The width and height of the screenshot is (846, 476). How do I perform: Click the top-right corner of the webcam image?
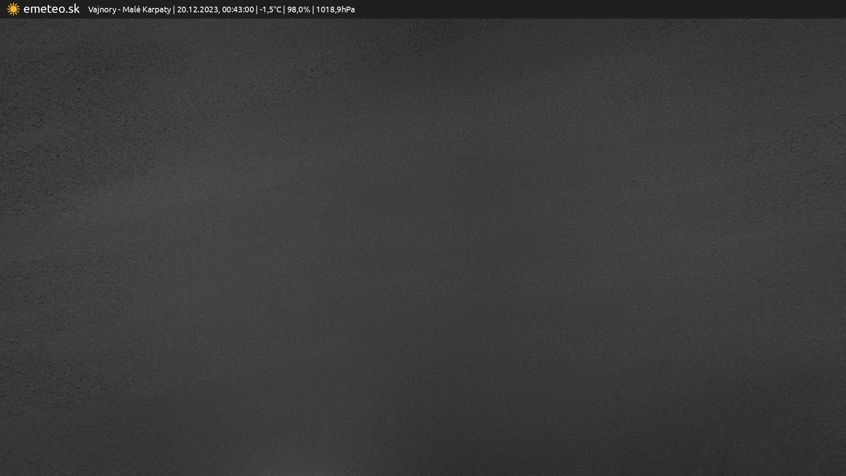click(x=844, y=20)
